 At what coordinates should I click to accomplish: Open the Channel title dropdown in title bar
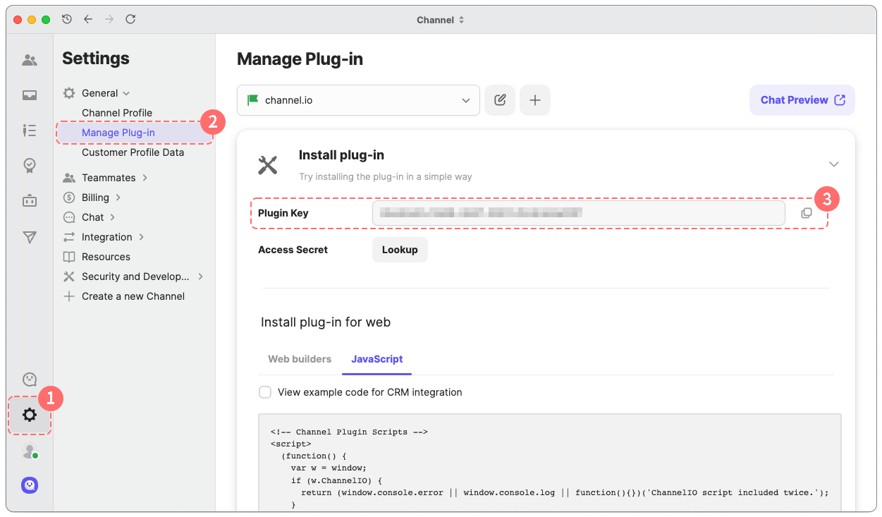pos(441,20)
